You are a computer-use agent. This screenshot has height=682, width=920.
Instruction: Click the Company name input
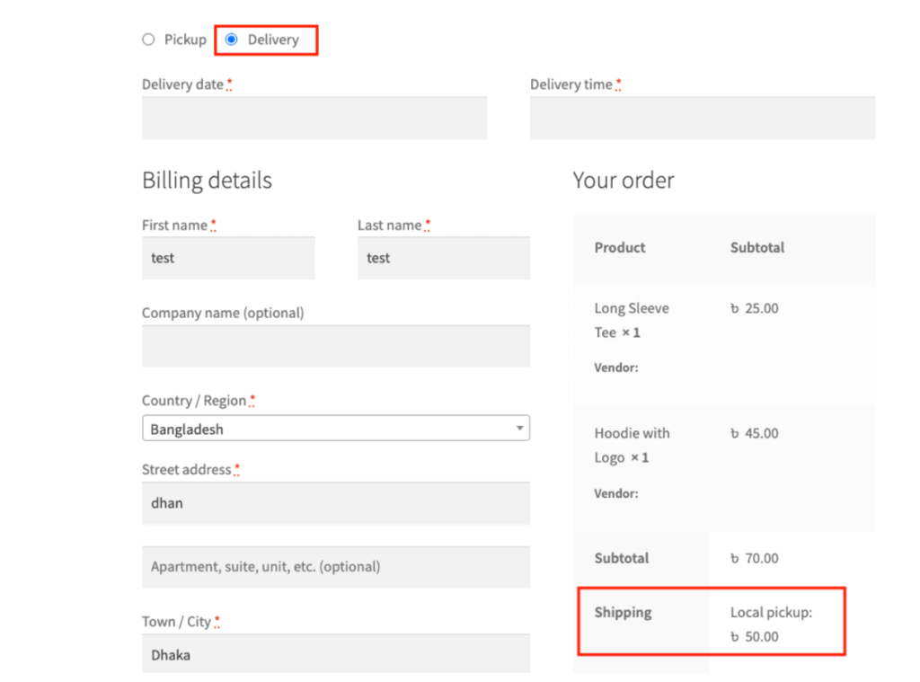pyautogui.click(x=336, y=346)
